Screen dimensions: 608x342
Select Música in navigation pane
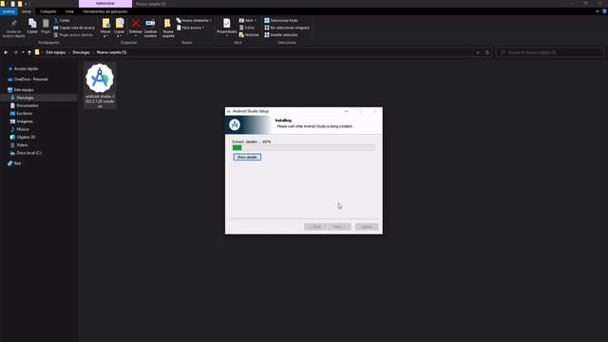[x=23, y=129]
